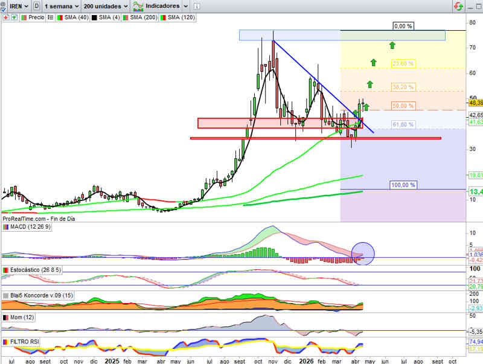Expand the arrow next to Indicadores
Viewport: 483px width, 364px height.
(x=185, y=6)
